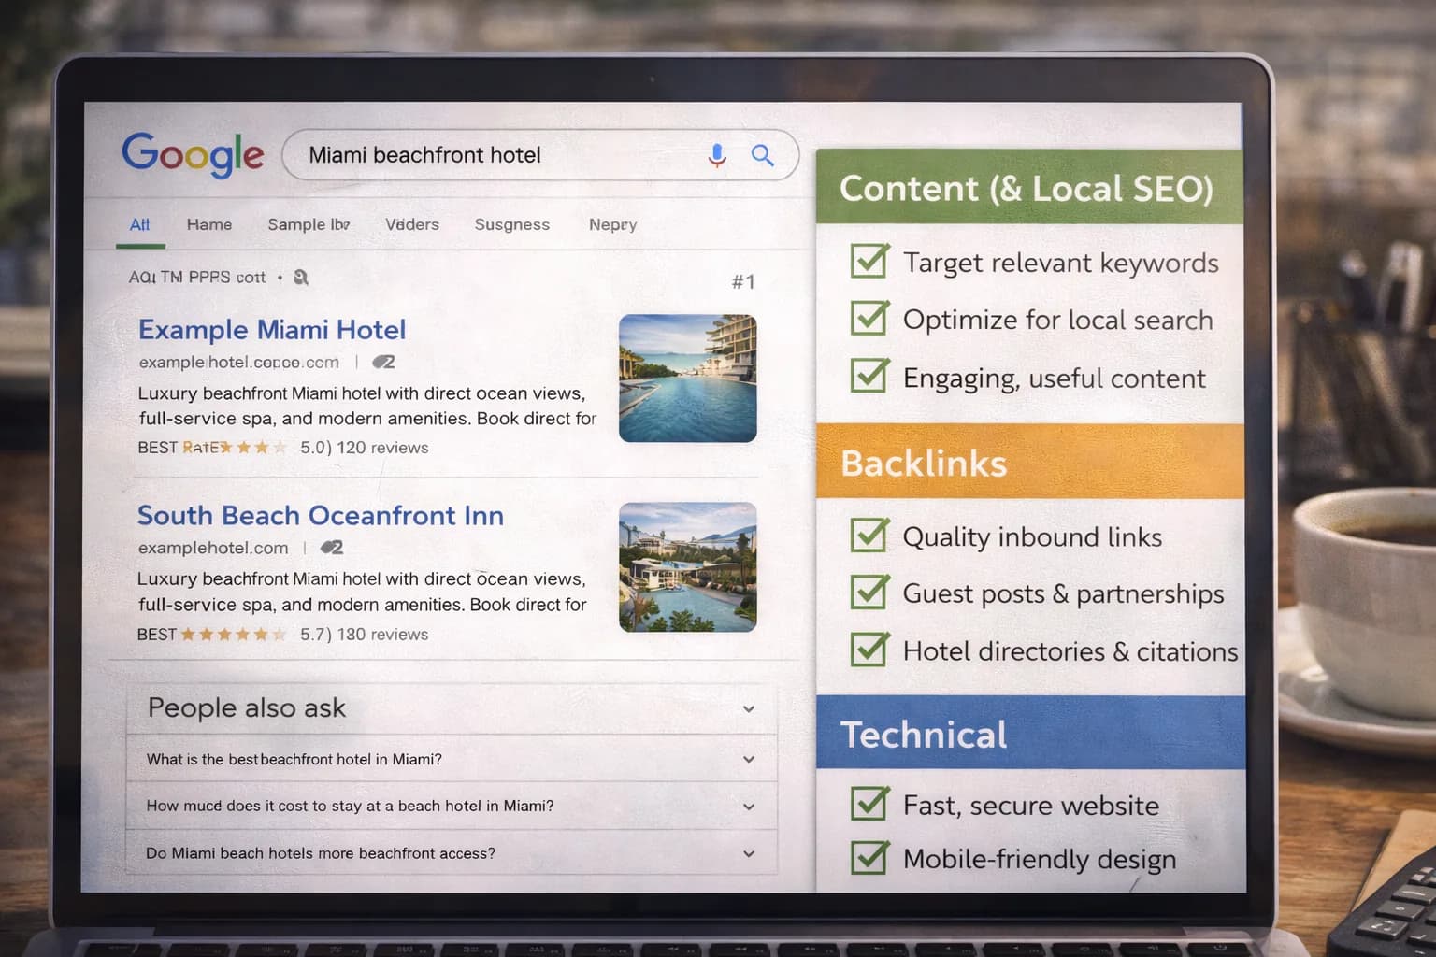The image size is (1436, 957).
Task: Switch to the 'Vaders' tab
Action: click(x=412, y=224)
